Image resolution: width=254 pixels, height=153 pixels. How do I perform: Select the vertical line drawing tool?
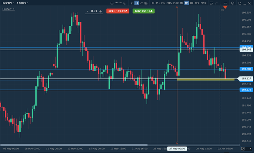(x=221, y=3)
